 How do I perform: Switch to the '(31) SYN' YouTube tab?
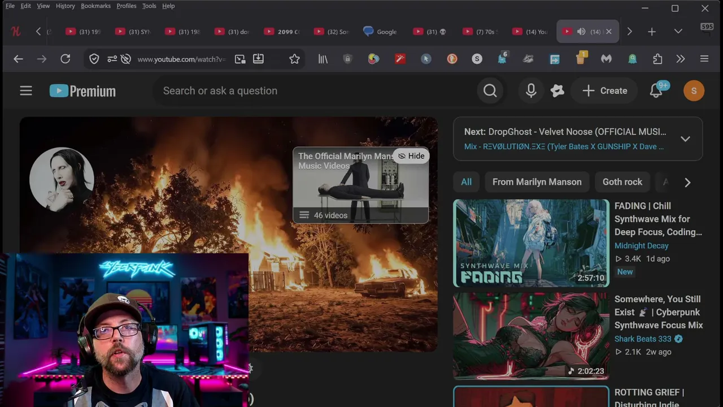133,32
